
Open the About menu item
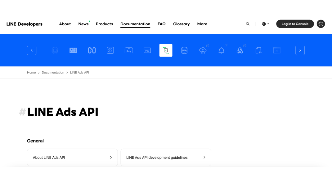click(x=65, y=24)
